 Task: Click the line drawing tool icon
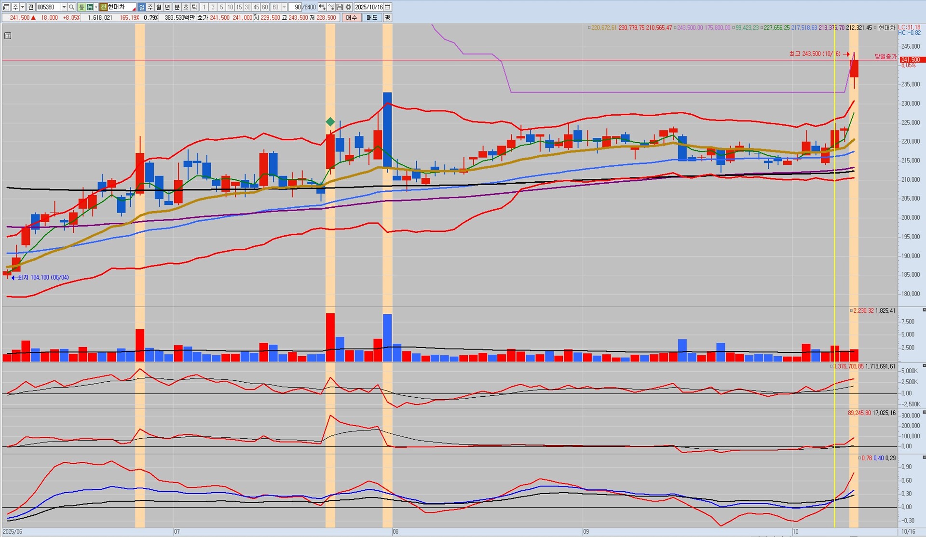331,7
